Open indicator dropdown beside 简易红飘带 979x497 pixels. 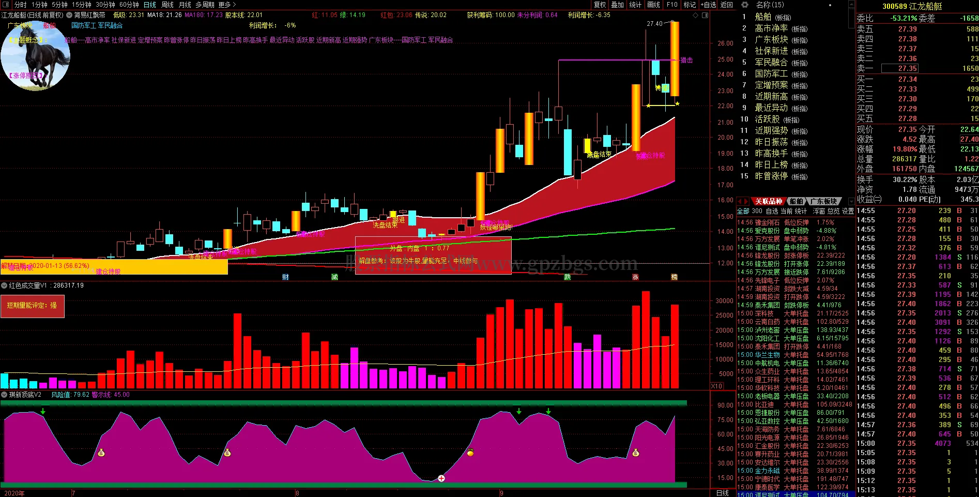click(69, 16)
